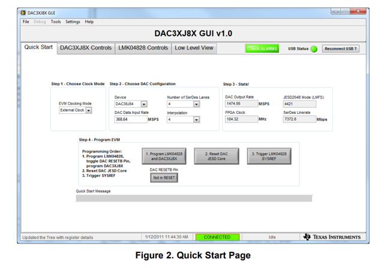Open the Tools menu

tap(56, 22)
